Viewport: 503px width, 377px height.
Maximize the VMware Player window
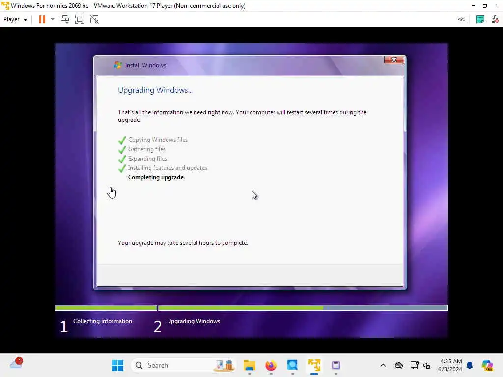[x=485, y=6]
